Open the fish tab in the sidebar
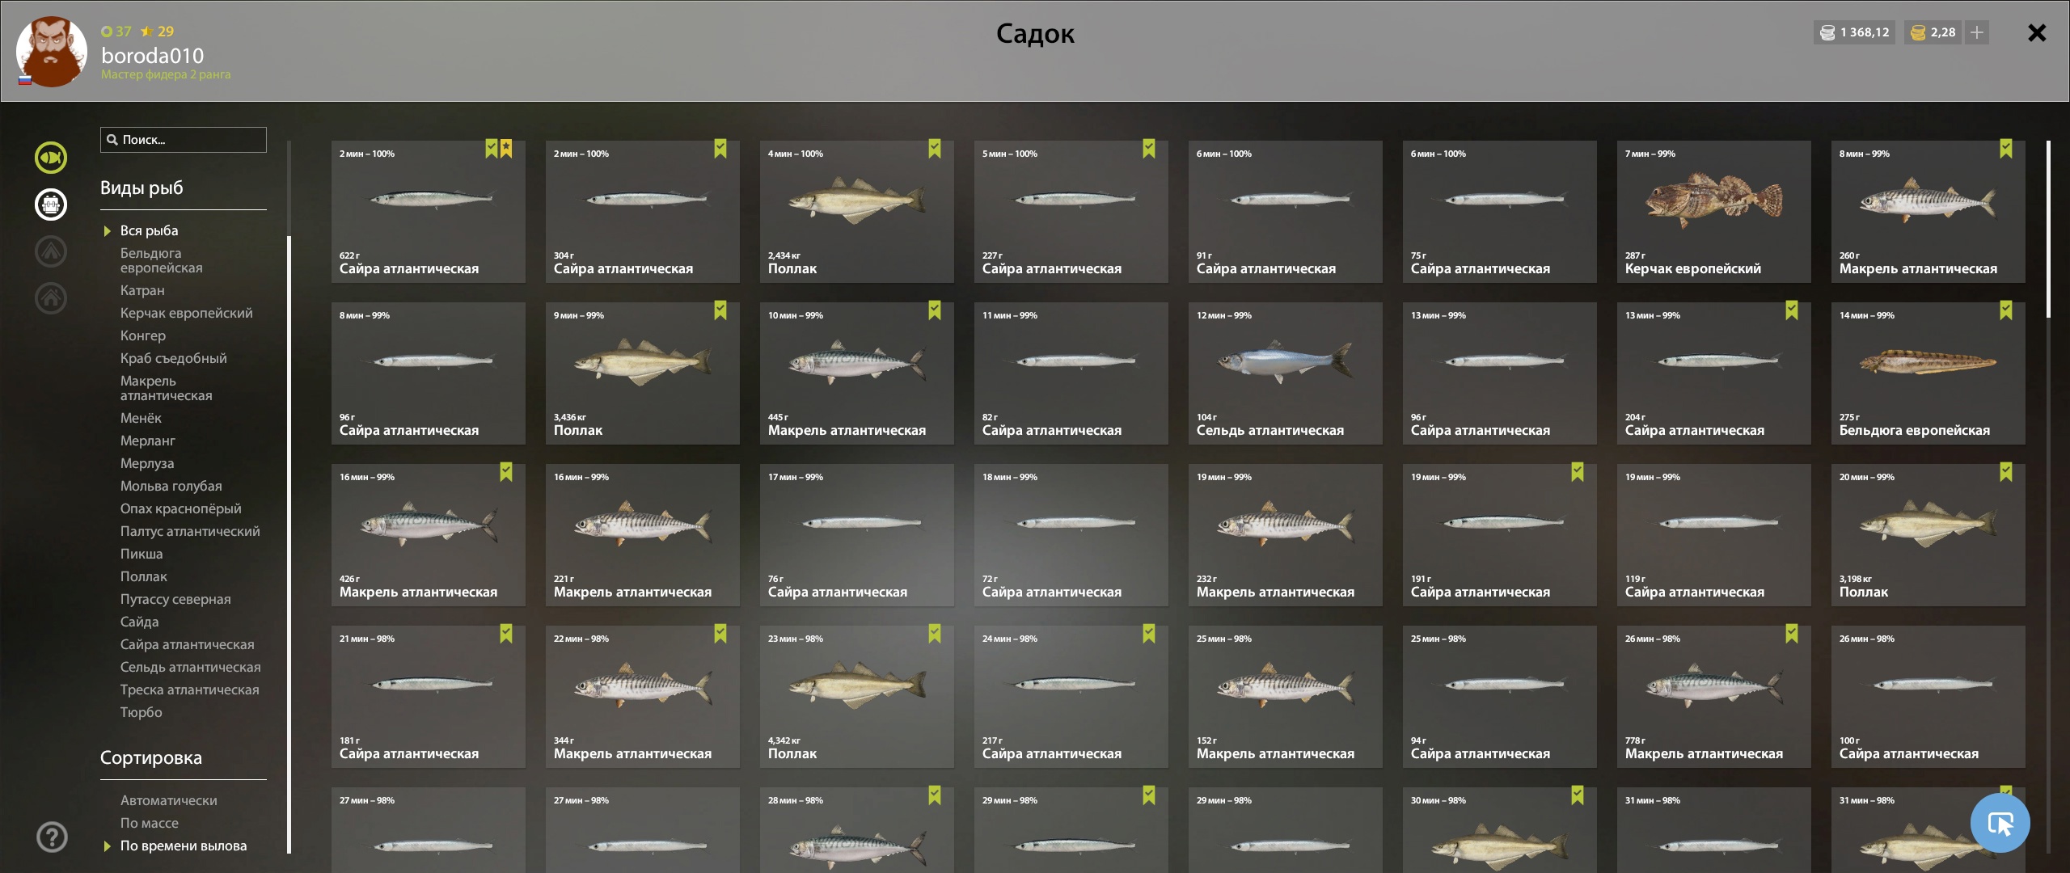The image size is (2070, 873). [50, 158]
